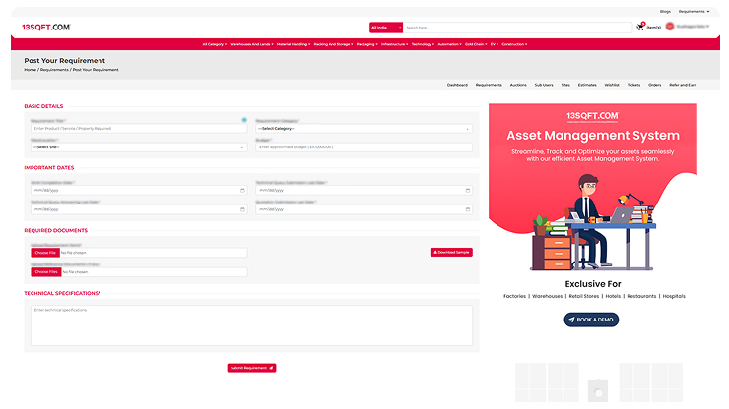Click the user profile avatar
The width and height of the screenshot is (729, 409).
[x=670, y=27]
